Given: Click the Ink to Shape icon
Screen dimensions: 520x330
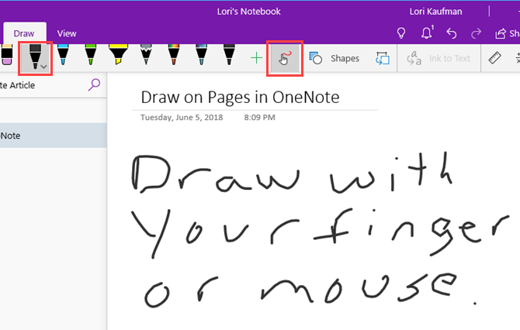Looking at the screenshot, I should (x=383, y=58).
